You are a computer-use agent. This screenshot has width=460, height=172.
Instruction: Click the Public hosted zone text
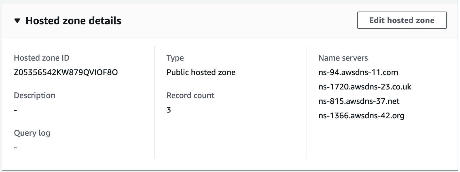[x=201, y=72]
